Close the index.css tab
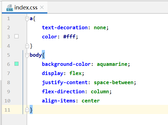The image size is (168, 125). coord(42,8)
